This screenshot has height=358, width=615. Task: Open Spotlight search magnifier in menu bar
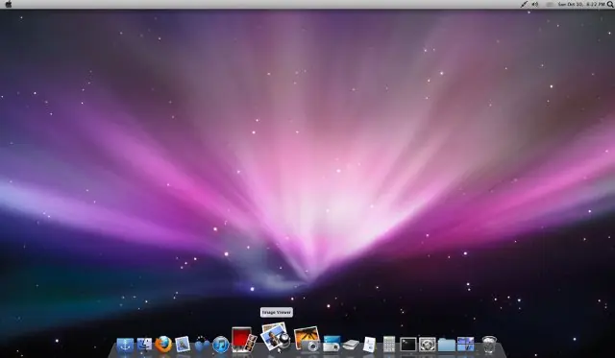pos(610,4)
